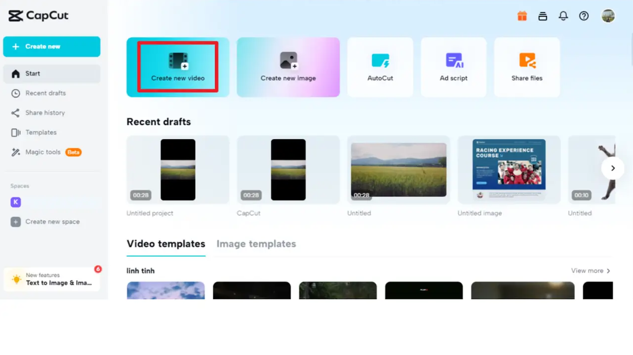This screenshot has height=355, width=633.
Task: Click Create new space
Action: coord(52,222)
